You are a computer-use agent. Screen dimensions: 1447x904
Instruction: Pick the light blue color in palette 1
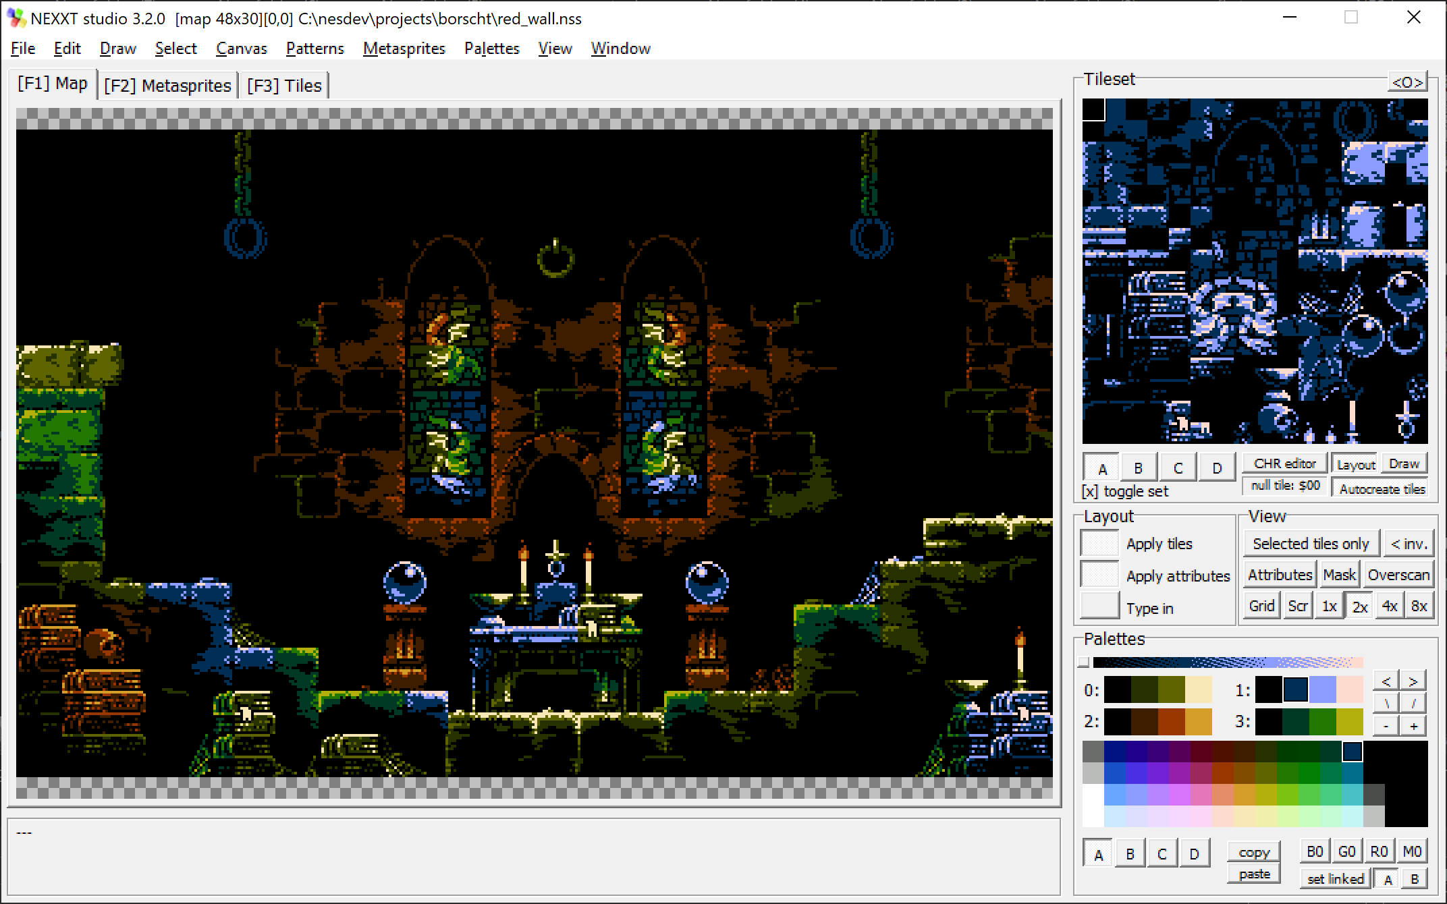[1322, 690]
